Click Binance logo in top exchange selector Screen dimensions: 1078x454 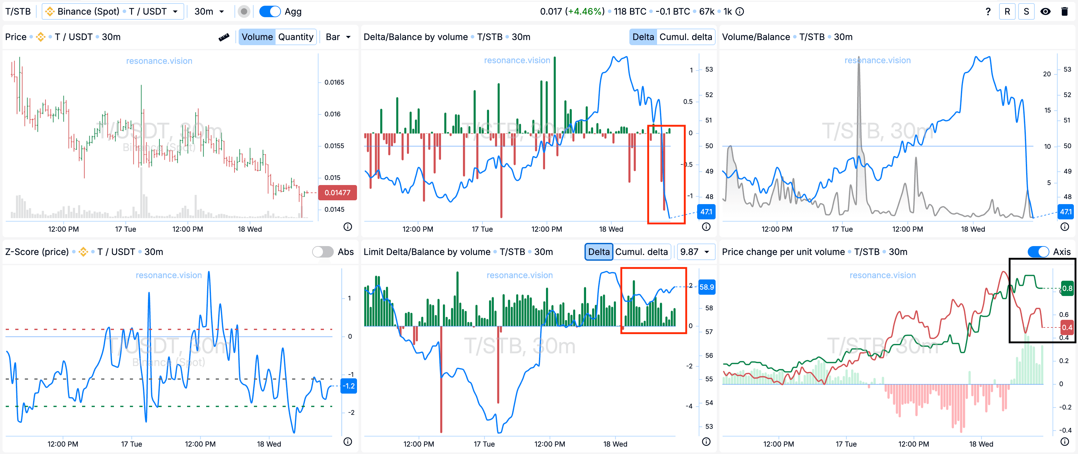pos(50,12)
